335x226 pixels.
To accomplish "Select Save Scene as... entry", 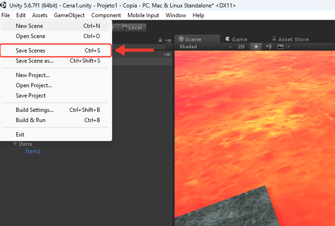I will tap(55, 61).
